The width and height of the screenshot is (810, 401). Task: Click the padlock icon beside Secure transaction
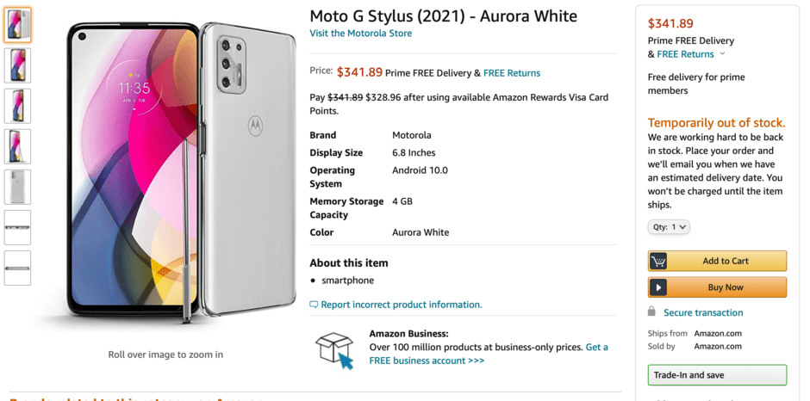click(651, 312)
